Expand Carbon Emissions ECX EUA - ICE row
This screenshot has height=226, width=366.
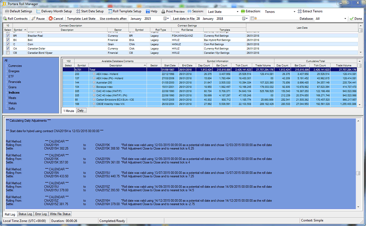click(94, 100)
